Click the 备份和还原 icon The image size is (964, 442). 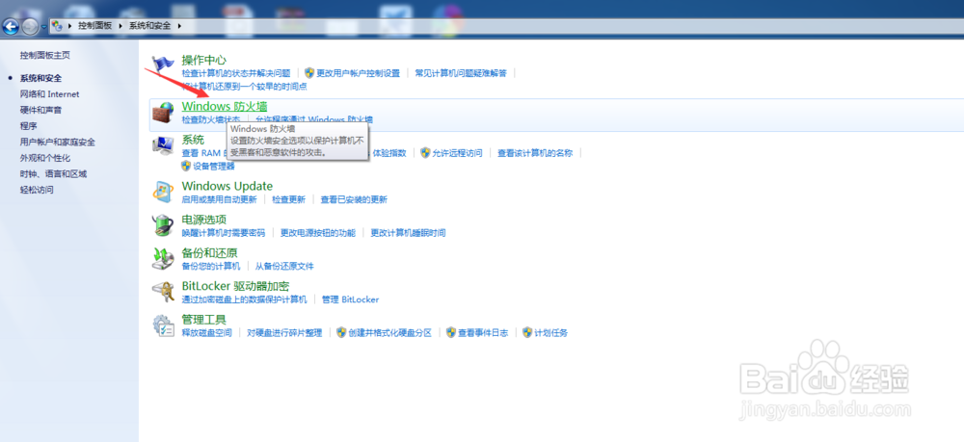click(163, 258)
